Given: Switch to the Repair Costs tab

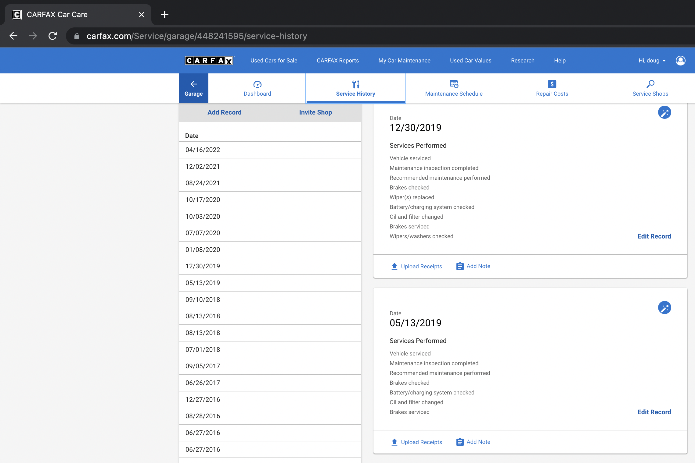Looking at the screenshot, I should click(x=552, y=88).
